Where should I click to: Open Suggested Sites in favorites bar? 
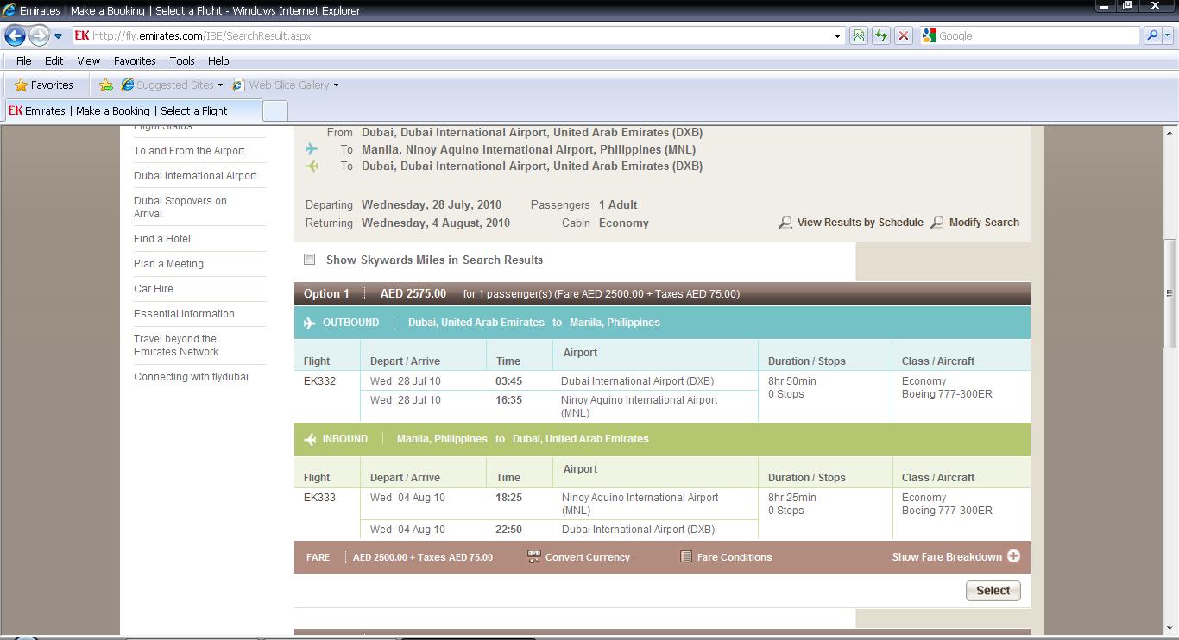(172, 85)
